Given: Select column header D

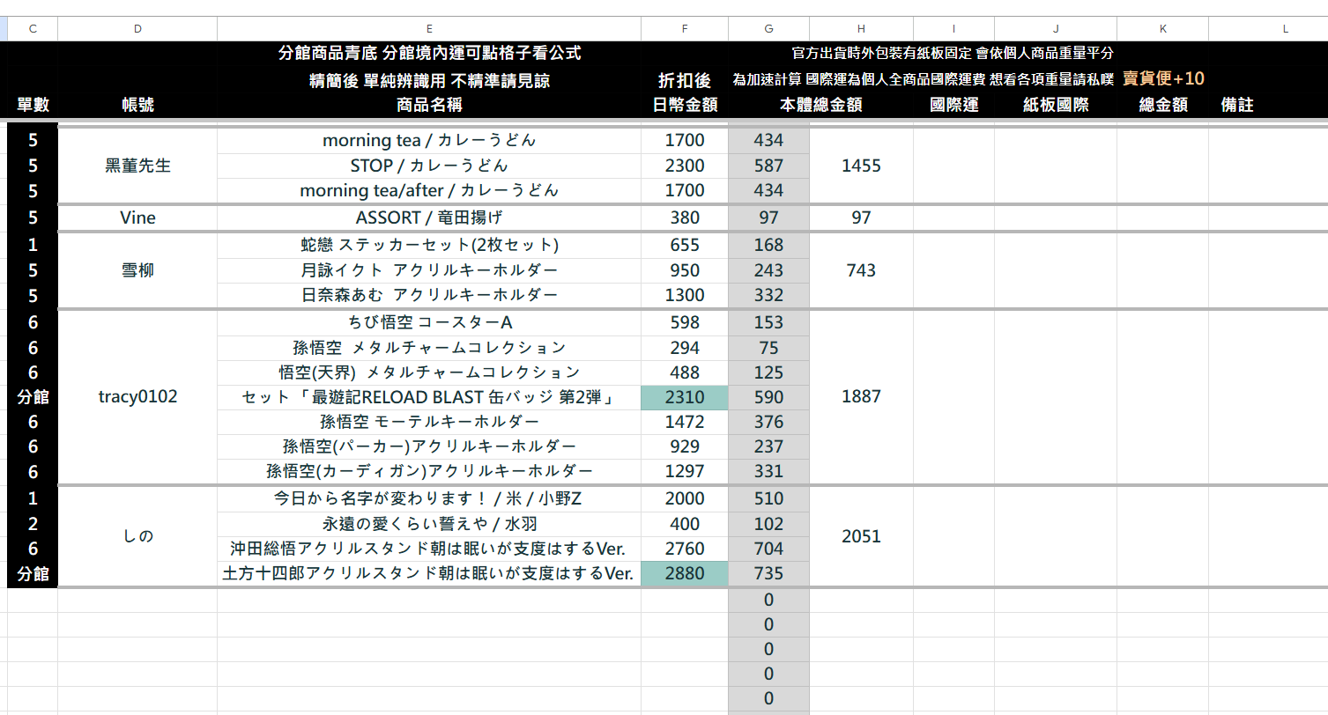Looking at the screenshot, I should coord(137,28).
